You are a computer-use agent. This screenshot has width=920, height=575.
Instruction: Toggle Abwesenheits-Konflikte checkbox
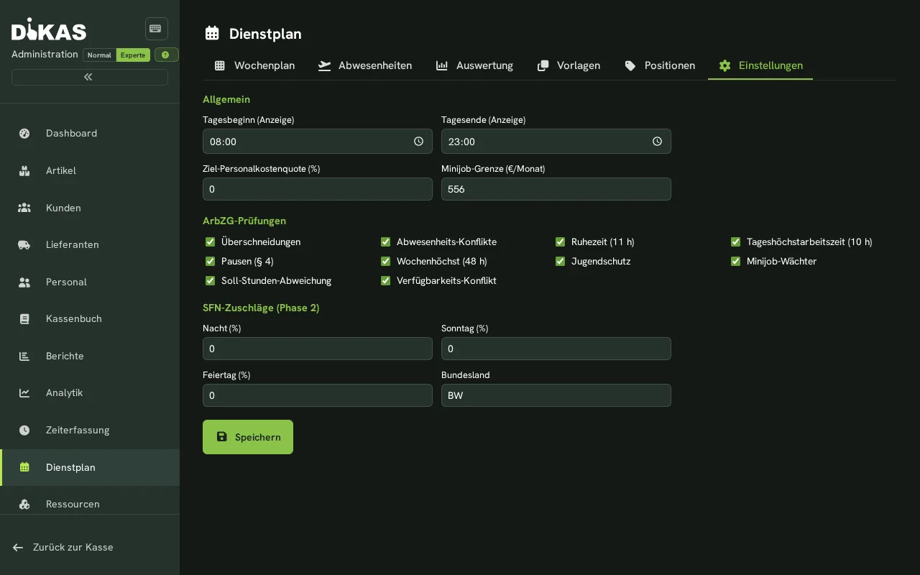386,241
